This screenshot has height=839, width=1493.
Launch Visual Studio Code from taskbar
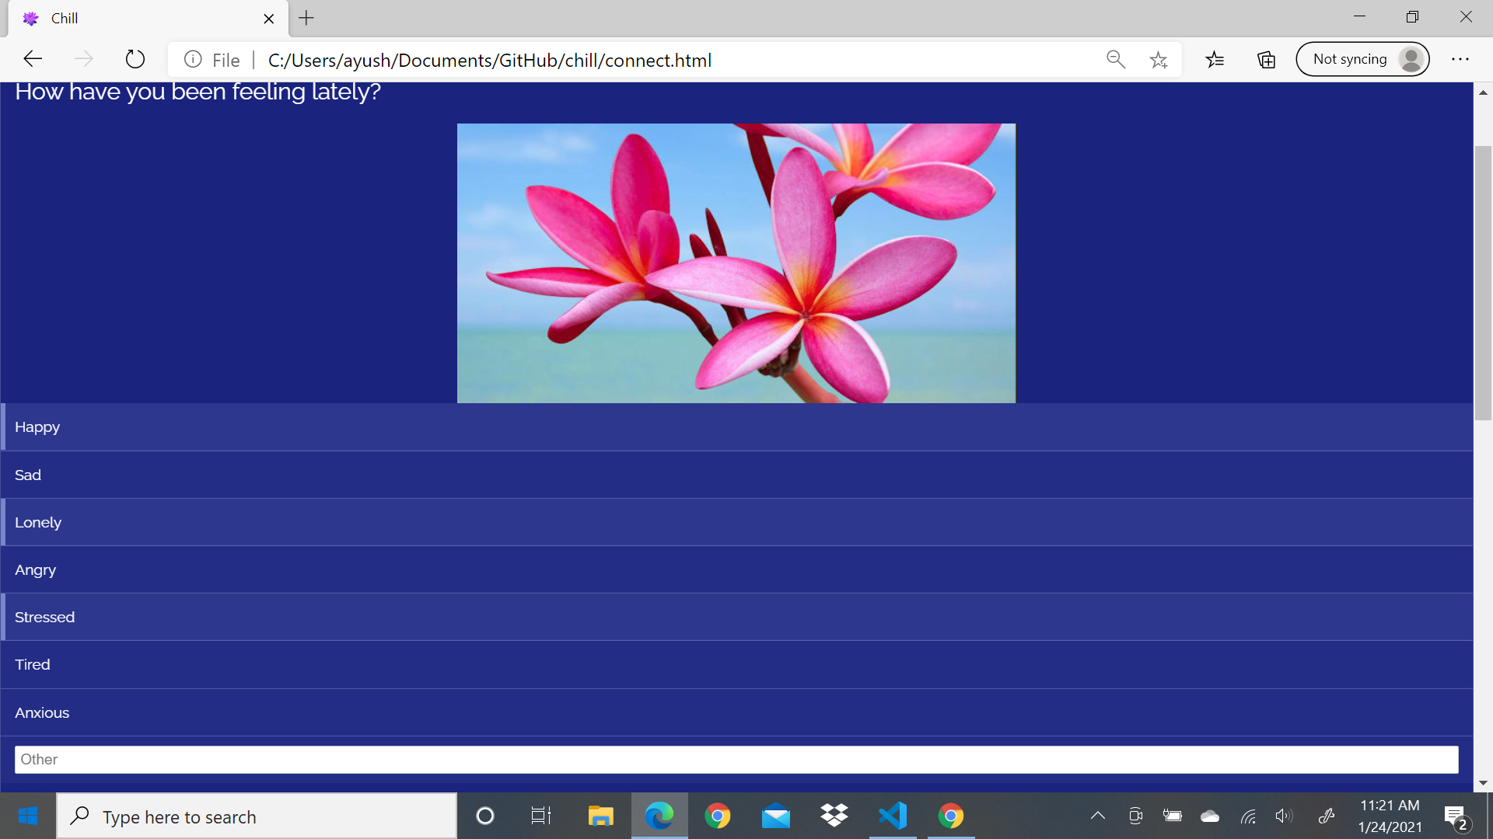(893, 816)
